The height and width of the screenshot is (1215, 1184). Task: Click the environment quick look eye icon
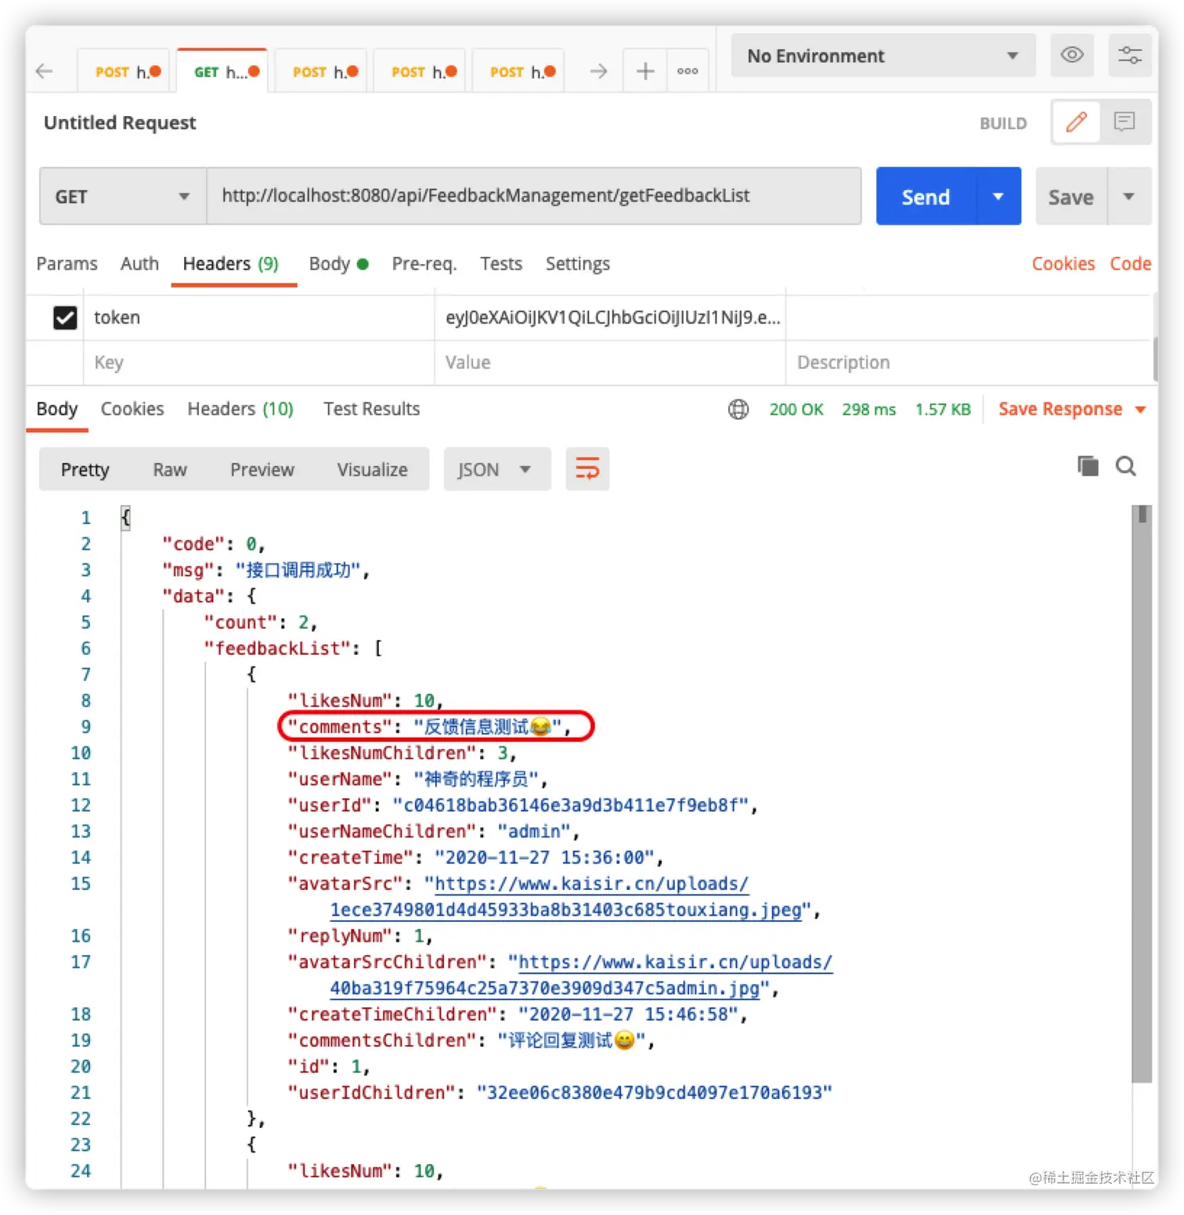pyautogui.click(x=1072, y=55)
